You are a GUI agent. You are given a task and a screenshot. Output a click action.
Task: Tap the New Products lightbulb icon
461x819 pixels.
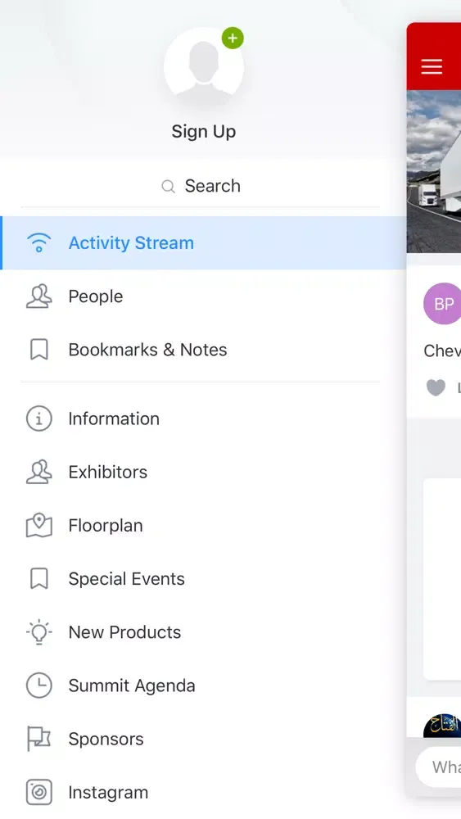(x=39, y=632)
